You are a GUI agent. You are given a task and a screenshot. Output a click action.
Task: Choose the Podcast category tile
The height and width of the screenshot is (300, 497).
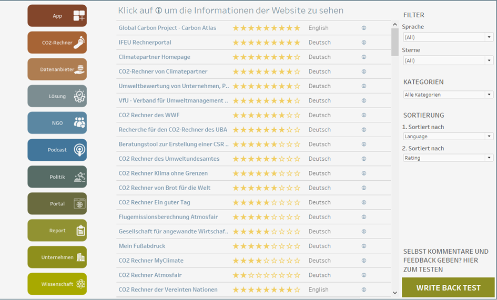[x=57, y=150]
